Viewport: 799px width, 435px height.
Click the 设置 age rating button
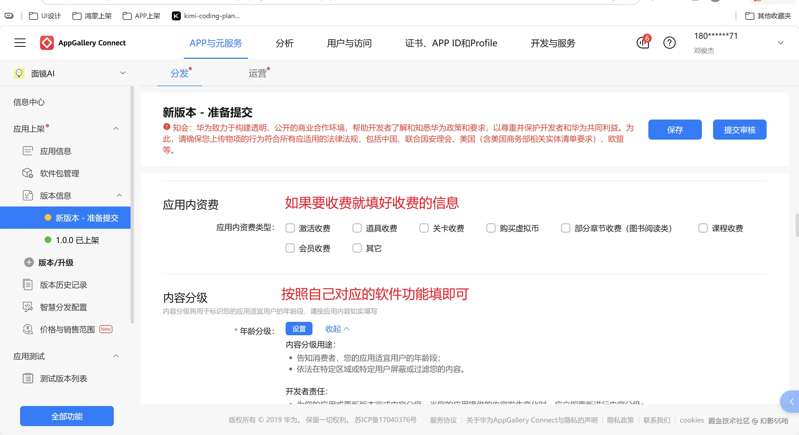[x=299, y=329]
